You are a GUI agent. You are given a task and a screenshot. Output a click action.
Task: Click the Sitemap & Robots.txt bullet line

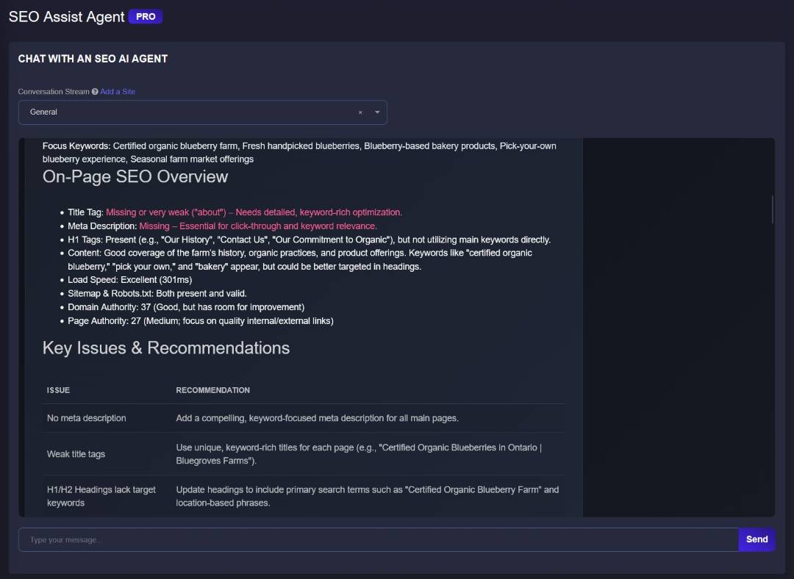[157, 294]
